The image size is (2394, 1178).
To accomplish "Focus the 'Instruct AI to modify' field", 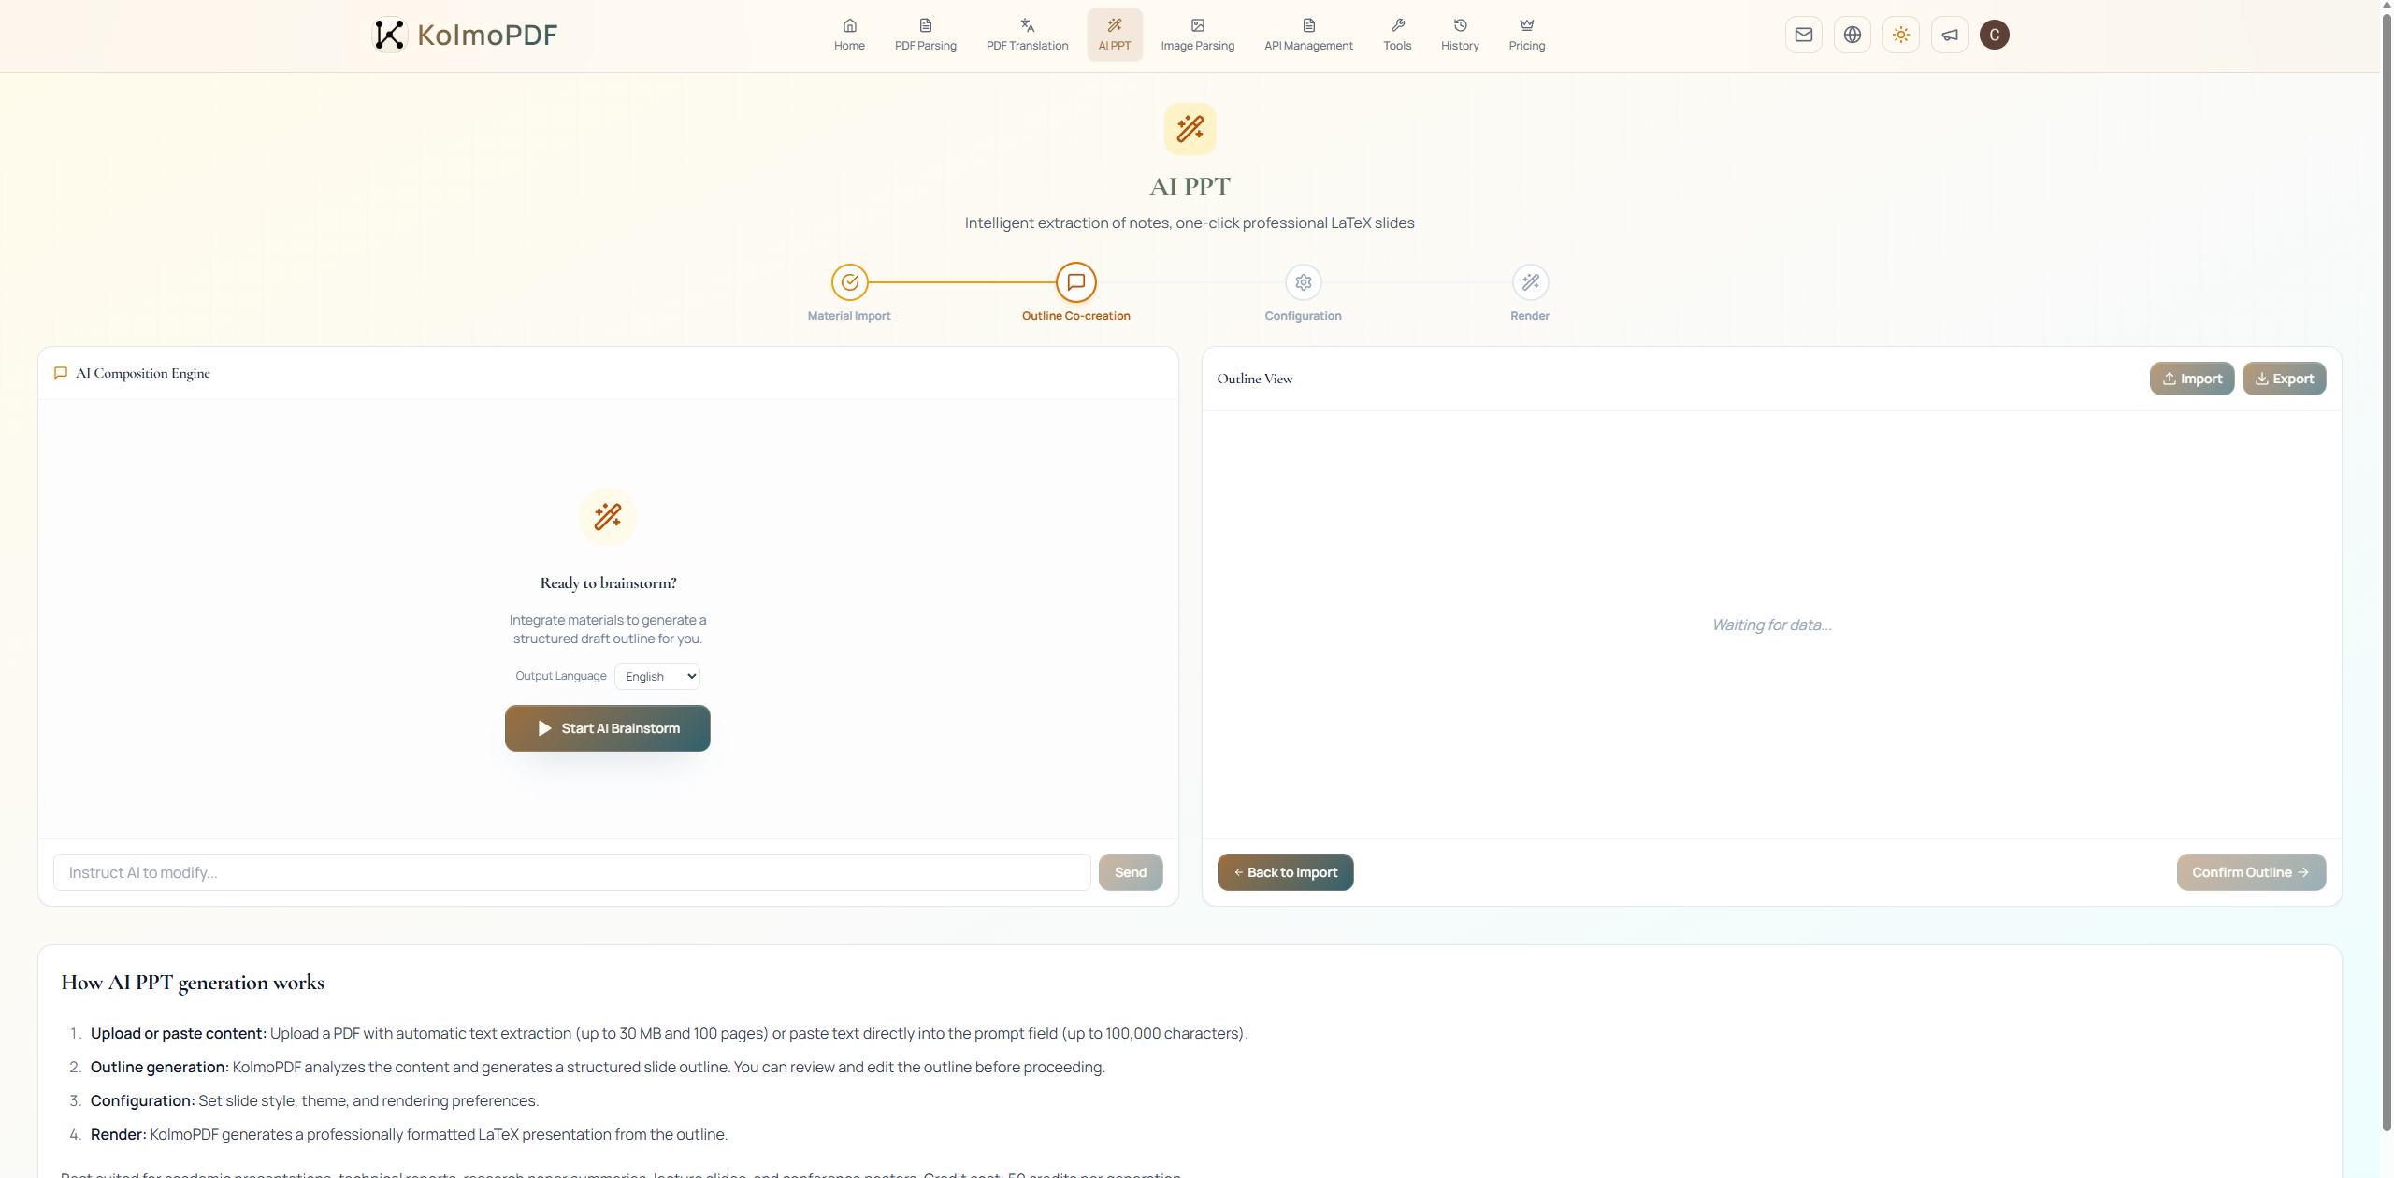I will [571, 872].
